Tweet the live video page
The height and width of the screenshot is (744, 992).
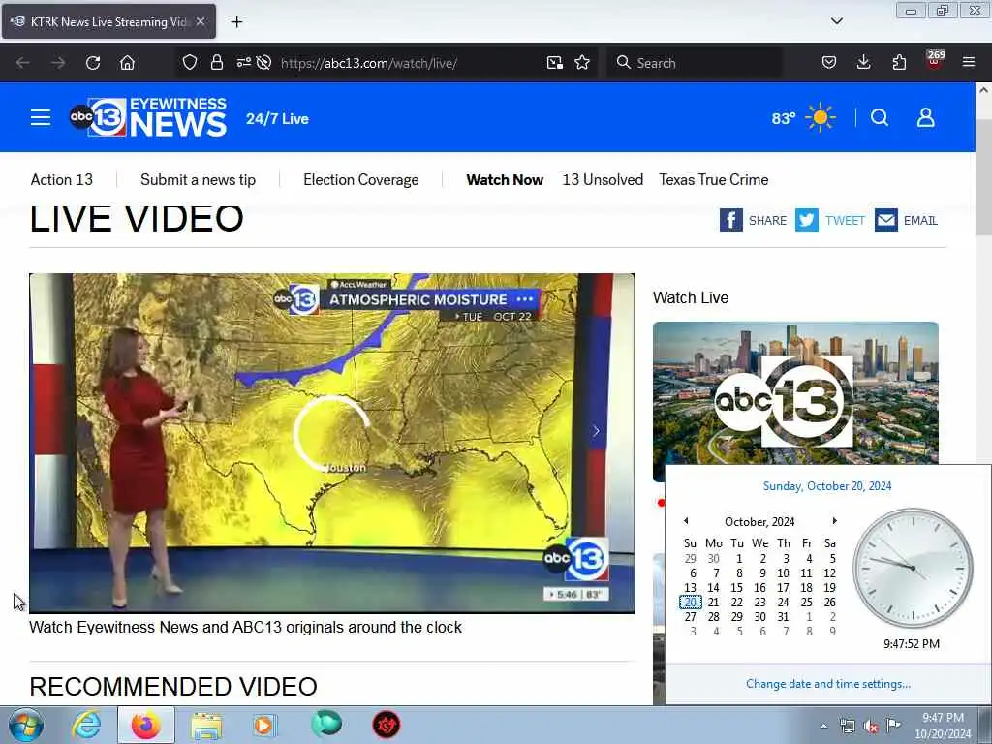(830, 220)
